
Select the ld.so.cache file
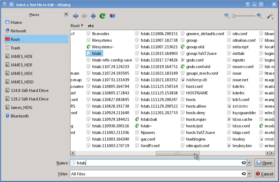(240, 119)
